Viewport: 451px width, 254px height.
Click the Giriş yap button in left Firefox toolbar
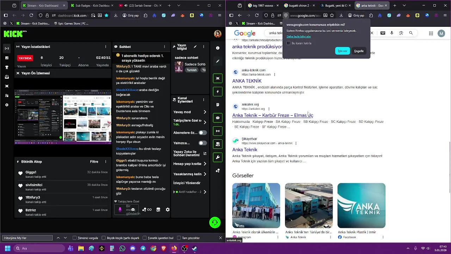point(130,15)
